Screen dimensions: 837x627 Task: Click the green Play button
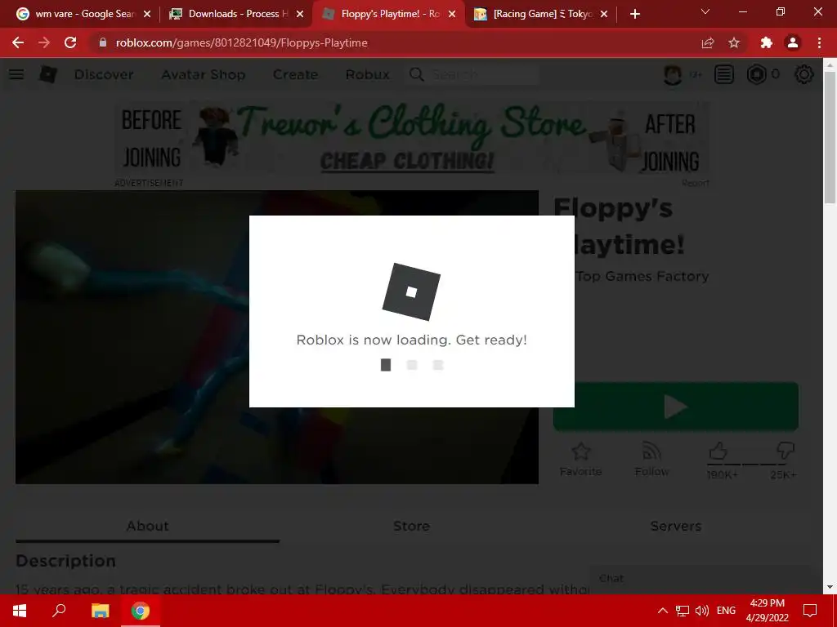[676, 407]
